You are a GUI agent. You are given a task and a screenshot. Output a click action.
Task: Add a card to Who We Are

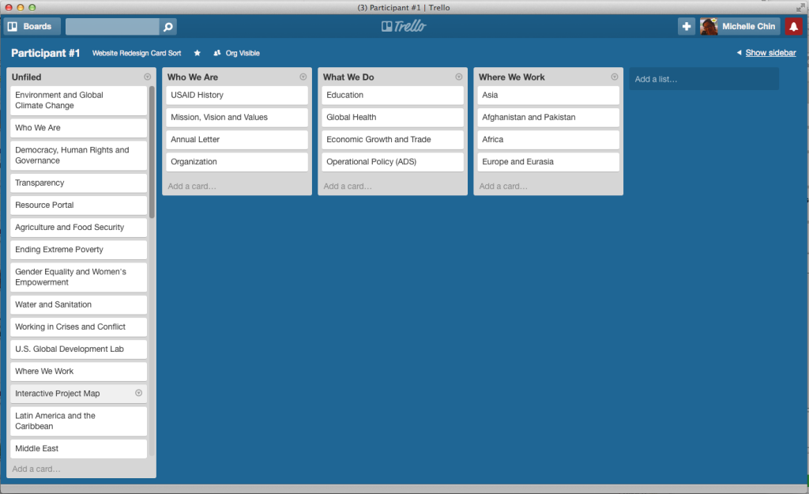tap(192, 187)
